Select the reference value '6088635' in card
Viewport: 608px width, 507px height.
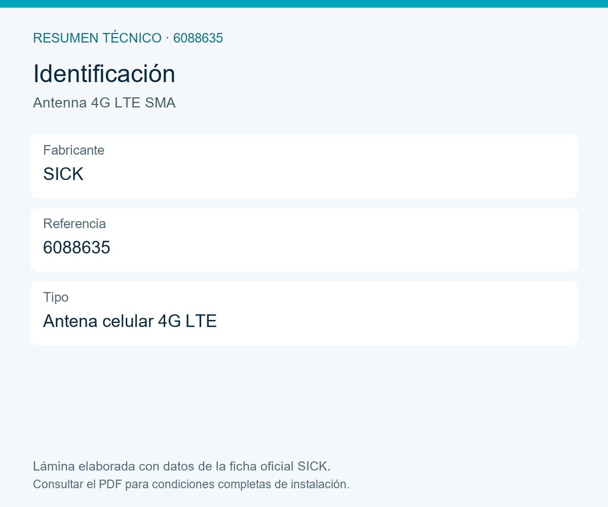77,247
